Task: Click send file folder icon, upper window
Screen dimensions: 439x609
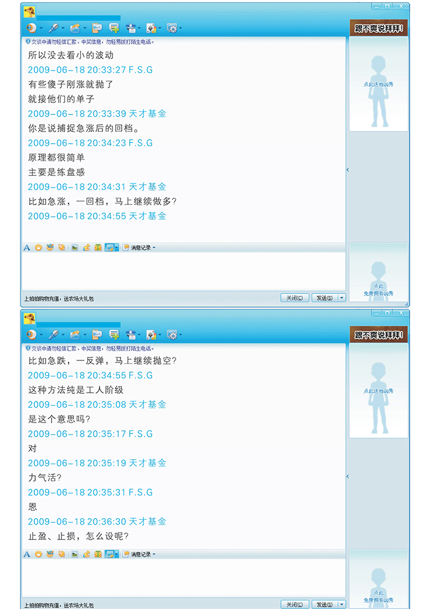Action: (76, 28)
